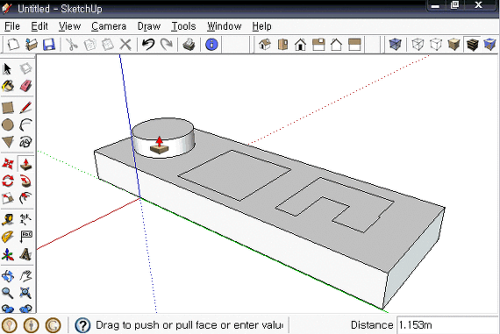Open the Help menu
This screenshot has height=334, width=500.
(x=261, y=26)
